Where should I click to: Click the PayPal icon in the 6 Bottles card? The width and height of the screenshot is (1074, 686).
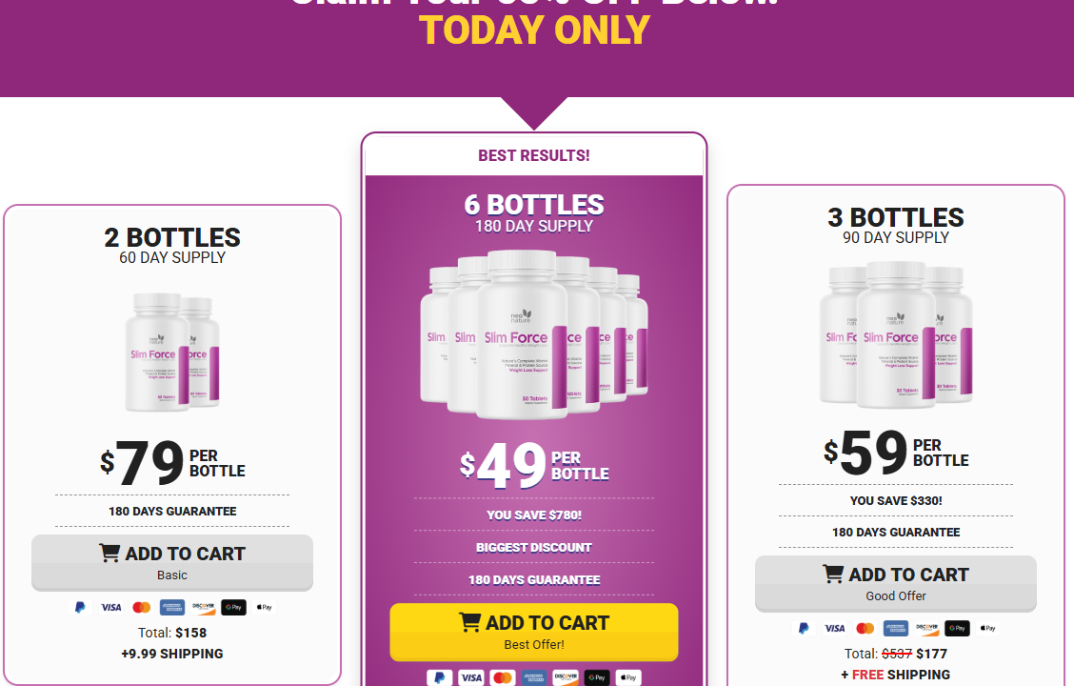pyautogui.click(x=439, y=677)
